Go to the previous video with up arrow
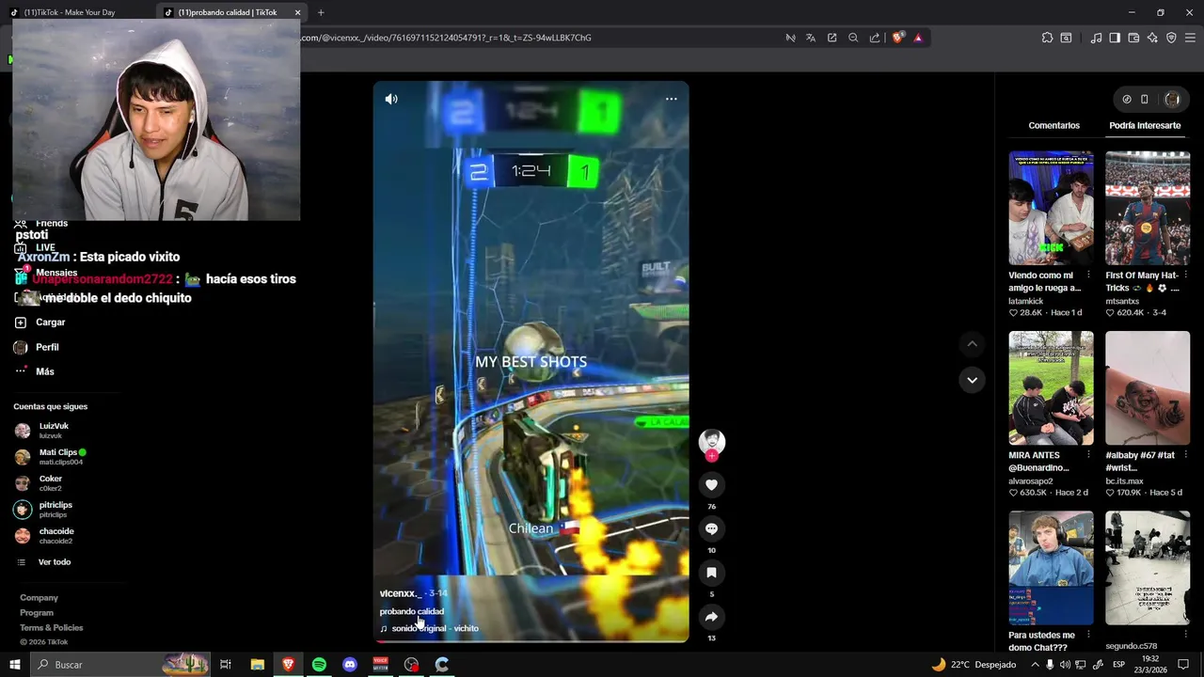Viewport: 1204px width, 677px height. click(972, 344)
